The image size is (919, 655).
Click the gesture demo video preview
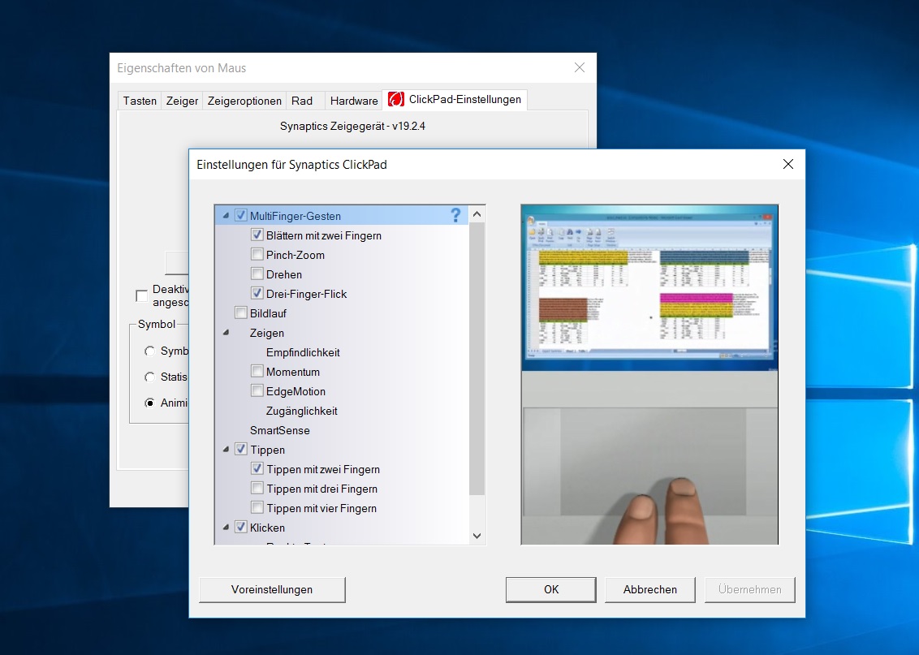click(649, 374)
